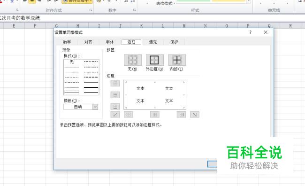
Task: Add the left border line button
Action: click(x=129, y=115)
